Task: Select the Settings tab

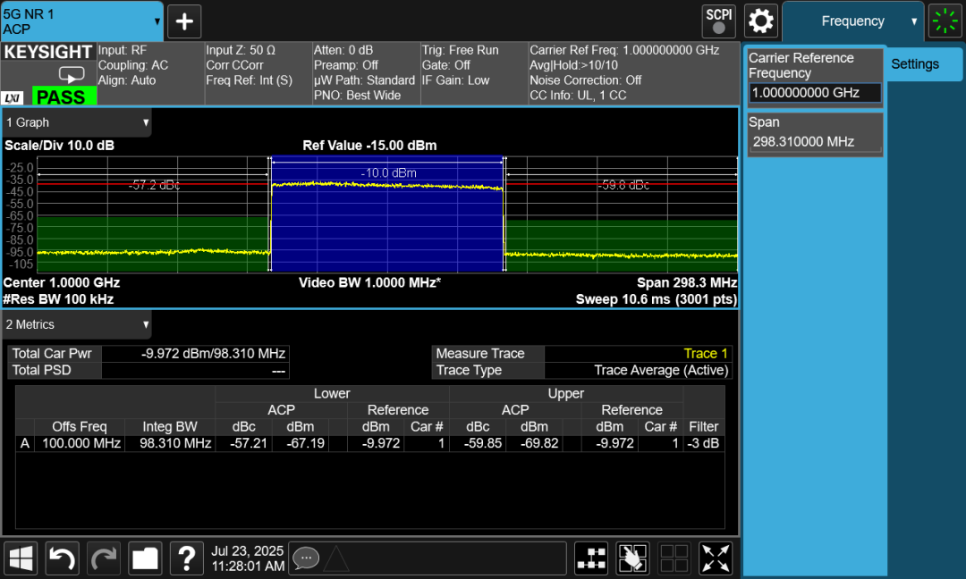Action: 915,64
